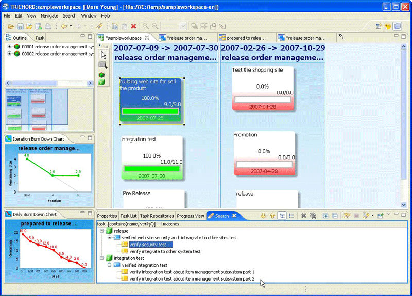The height and width of the screenshot is (296, 412).
Task: Select the 'Test the shopping site' card
Action: click(263, 88)
